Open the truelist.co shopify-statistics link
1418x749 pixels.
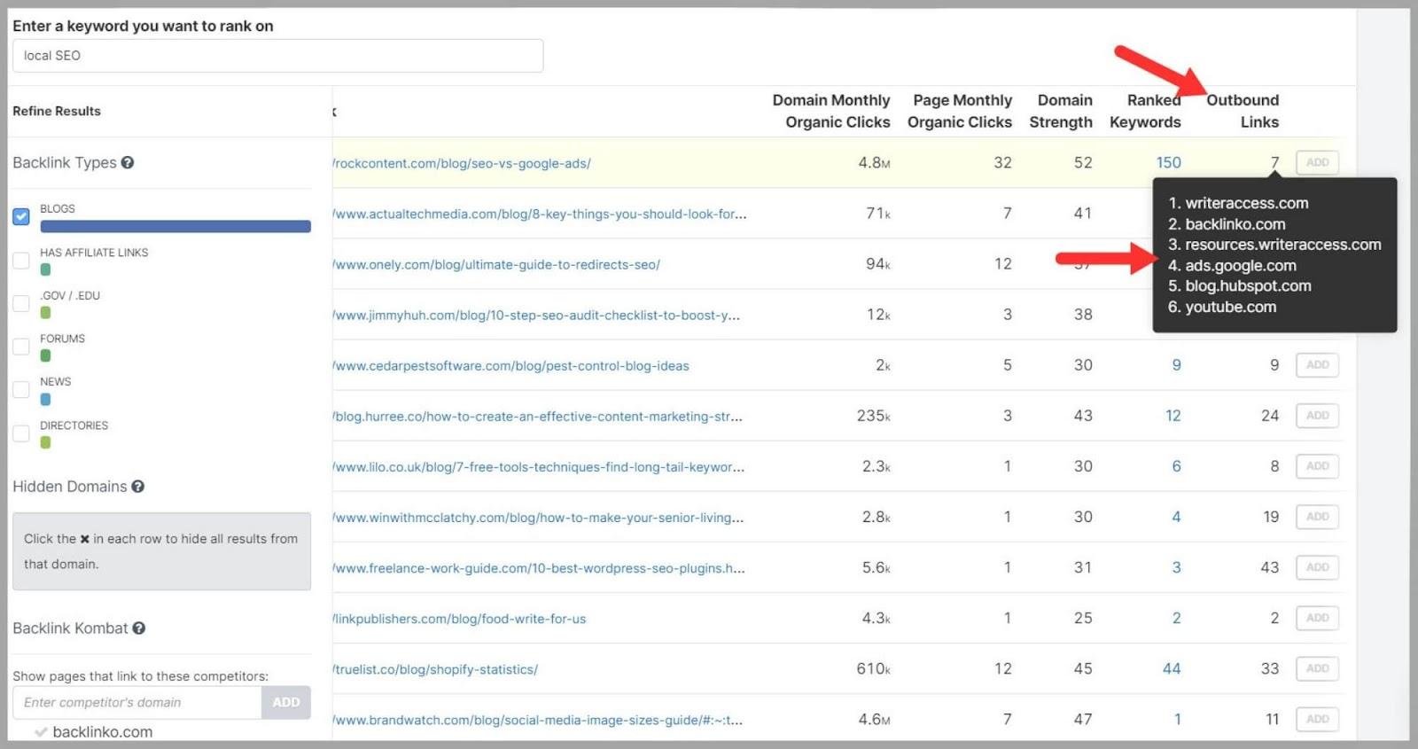[x=436, y=669]
